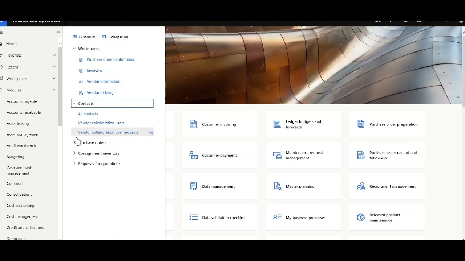Open Credit and collections module

pyautogui.click(x=25, y=228)
